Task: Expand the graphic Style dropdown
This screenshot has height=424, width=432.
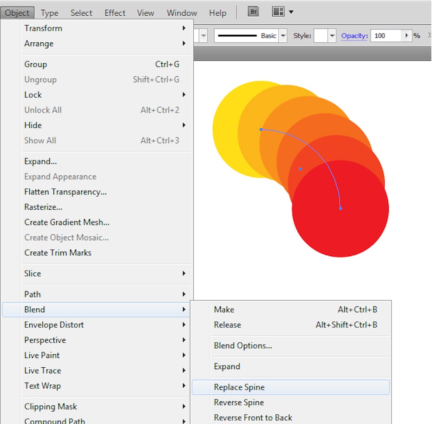Action: tap(332, 36)
